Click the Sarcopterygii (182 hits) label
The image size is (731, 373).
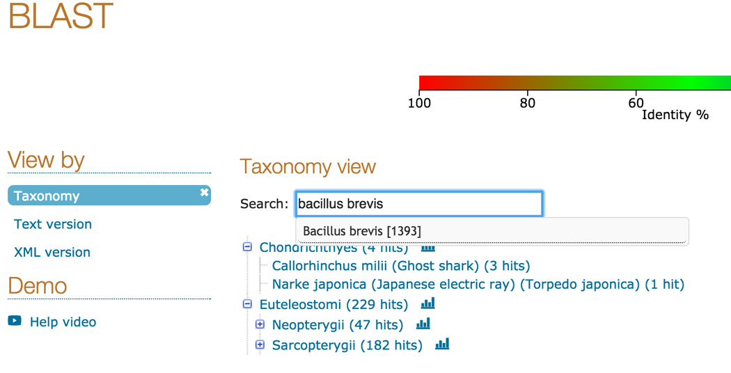pyautogui.click(x=347, y=345)
